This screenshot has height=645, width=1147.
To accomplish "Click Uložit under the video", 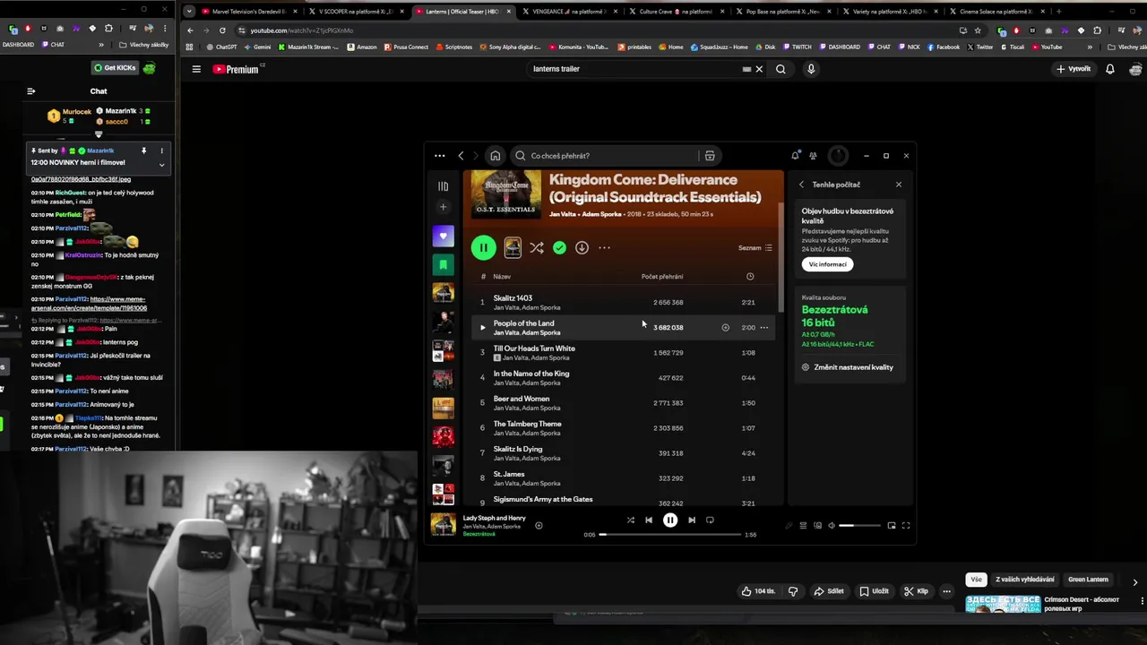I will pos(874,591).
